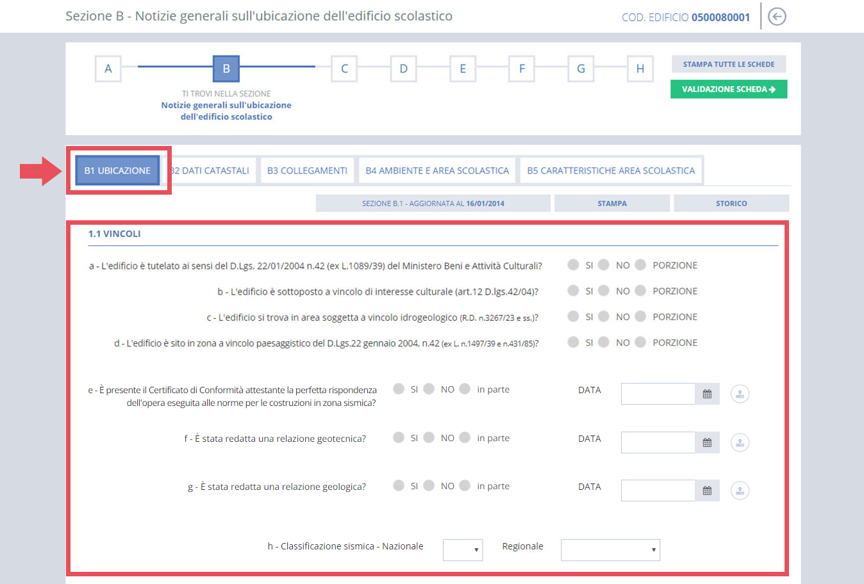Choose PORZIONE for vincolo paesaggistico question
864x584 pixels.
[640, 343]
